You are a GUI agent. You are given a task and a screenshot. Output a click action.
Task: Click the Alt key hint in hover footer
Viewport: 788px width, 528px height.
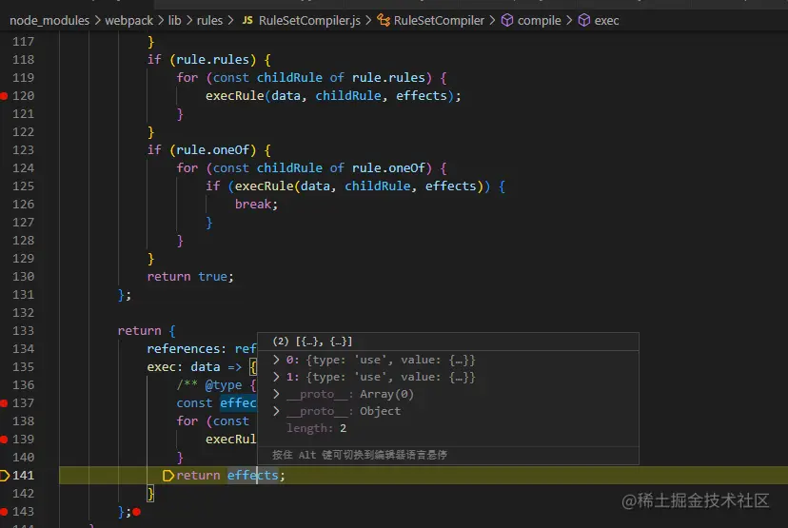click(360, 455)
